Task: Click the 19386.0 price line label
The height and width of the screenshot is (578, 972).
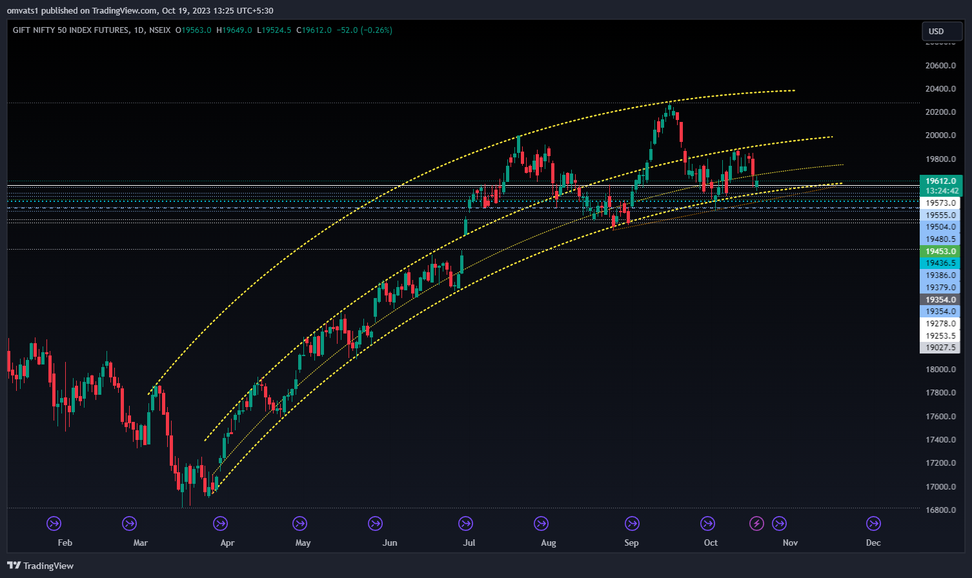Action: pos(940,275)
